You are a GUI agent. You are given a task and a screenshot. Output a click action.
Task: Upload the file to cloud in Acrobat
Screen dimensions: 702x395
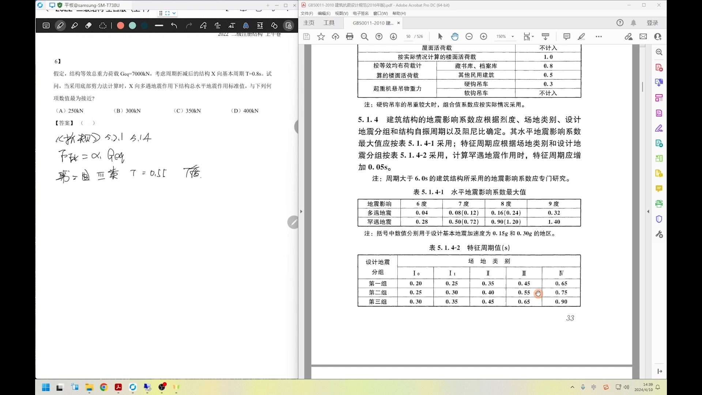click(335, 37)
